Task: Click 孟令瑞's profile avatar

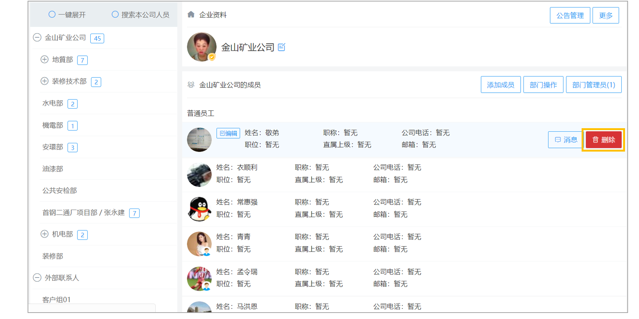Action: tap(199, 279)
